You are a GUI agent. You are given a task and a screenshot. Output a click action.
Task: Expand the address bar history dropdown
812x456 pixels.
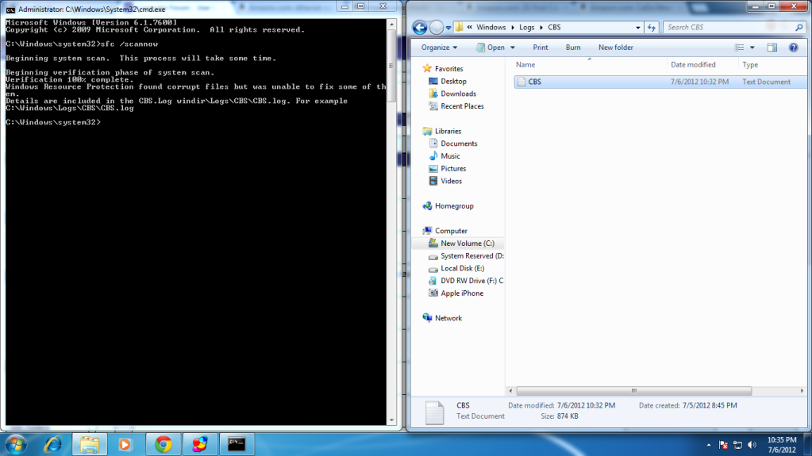click(638, 27)
